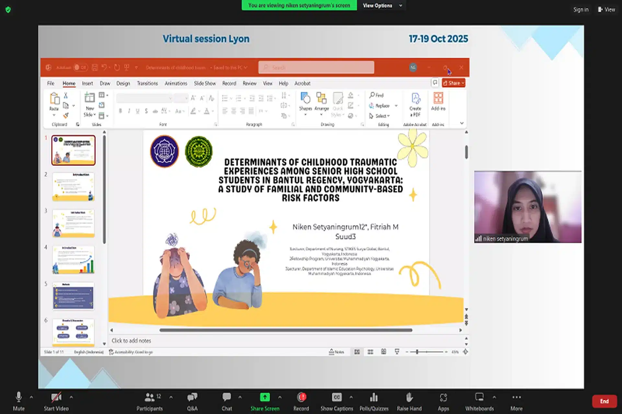Image resolution: width=622 pixels, height=414 pixels.
Task: Expand the View Options dropdown
Action: [x=382, y=5]
